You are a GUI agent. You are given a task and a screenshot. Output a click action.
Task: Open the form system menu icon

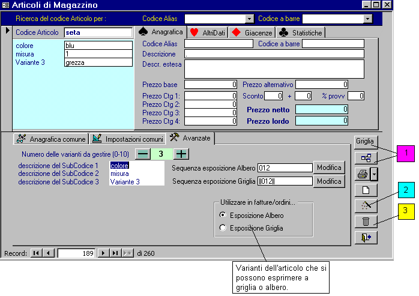[x=5, y=5]
